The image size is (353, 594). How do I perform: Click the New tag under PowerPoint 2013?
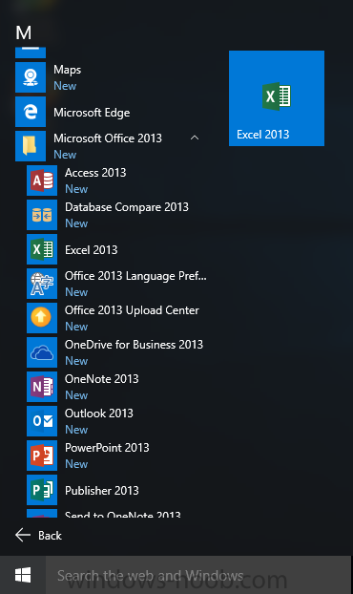click(x=76, y=464)
